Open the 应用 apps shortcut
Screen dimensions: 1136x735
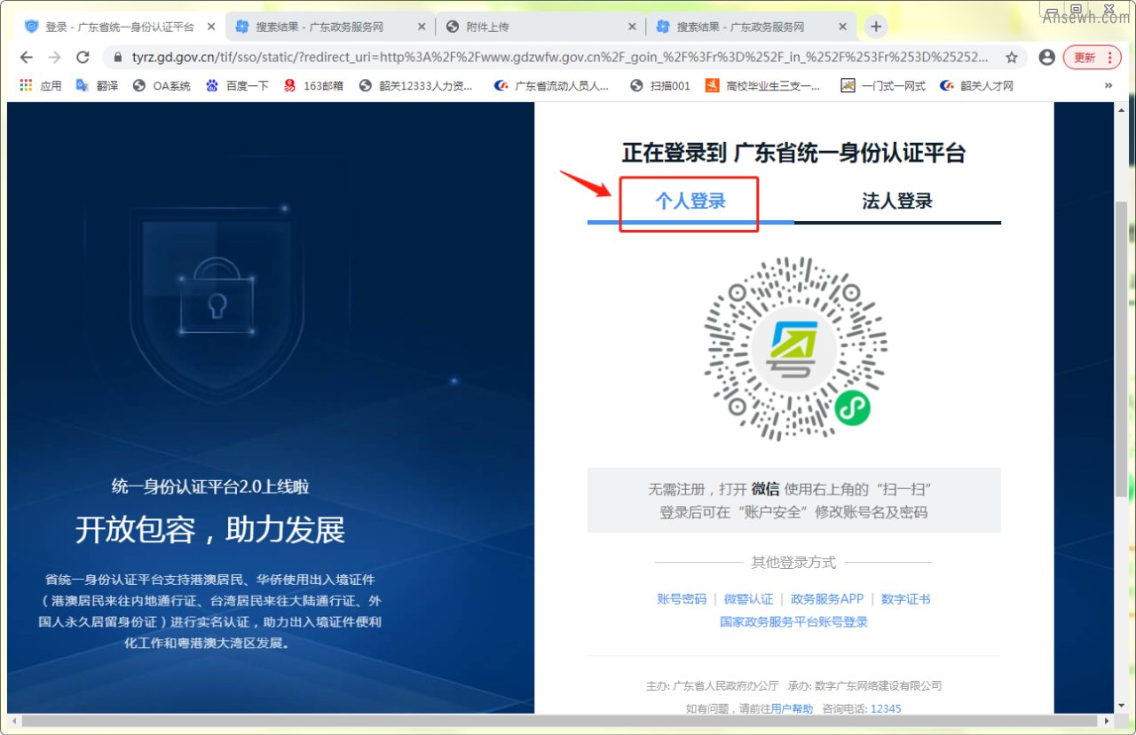[x=41, y=86]
